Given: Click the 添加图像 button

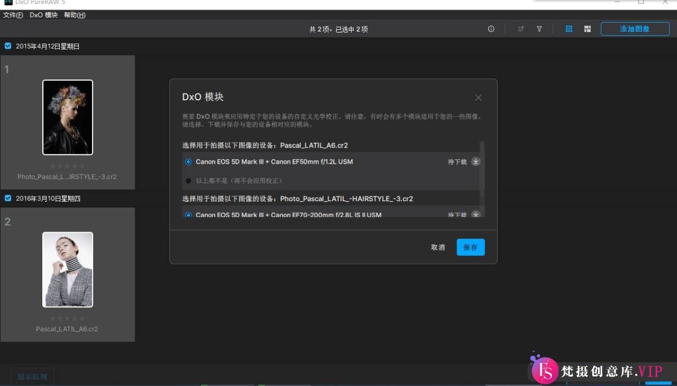Looking at the screenshot, I should [635, 29].
